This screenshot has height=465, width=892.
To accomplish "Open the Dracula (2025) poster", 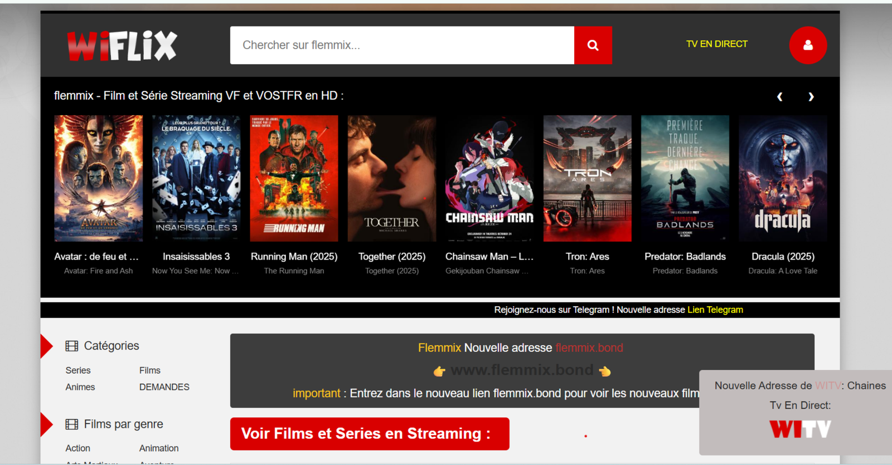I will tap(783, 178).
